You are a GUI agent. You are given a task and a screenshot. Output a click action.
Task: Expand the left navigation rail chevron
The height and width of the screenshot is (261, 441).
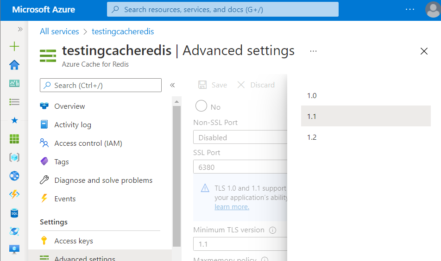[x=20, y=29]
